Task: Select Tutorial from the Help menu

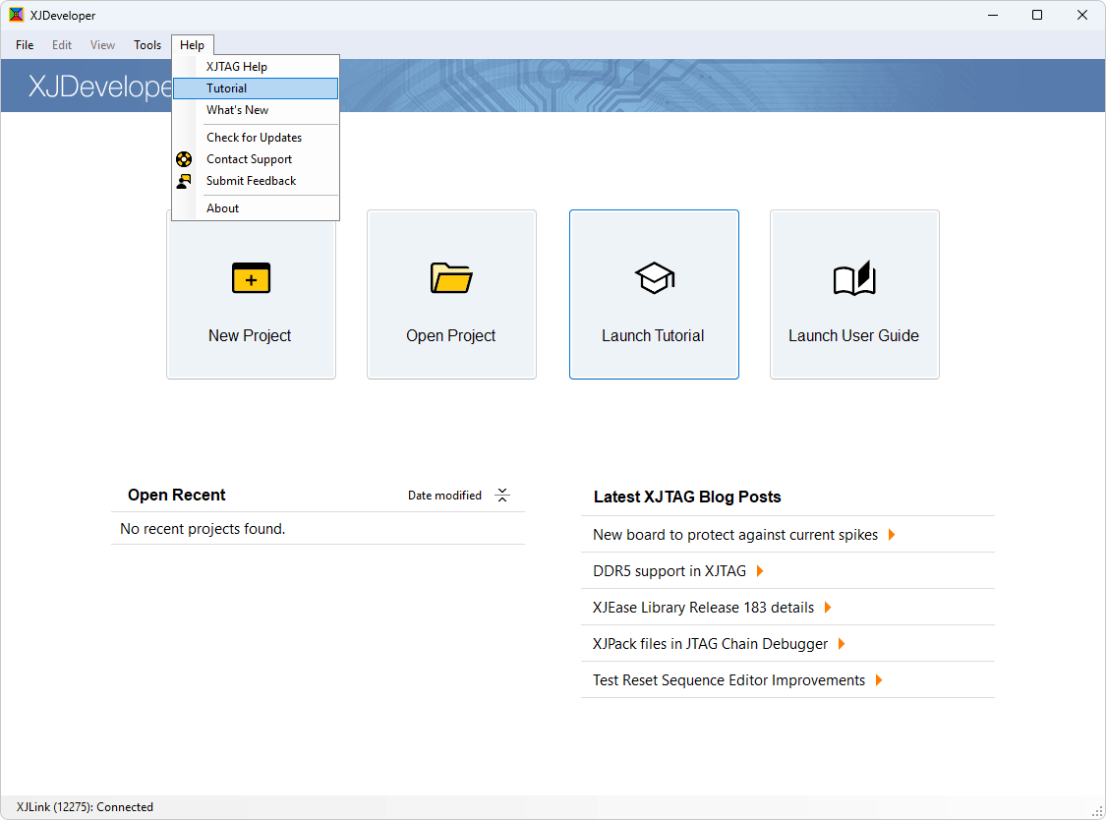Action: click(x=227, y=88)
